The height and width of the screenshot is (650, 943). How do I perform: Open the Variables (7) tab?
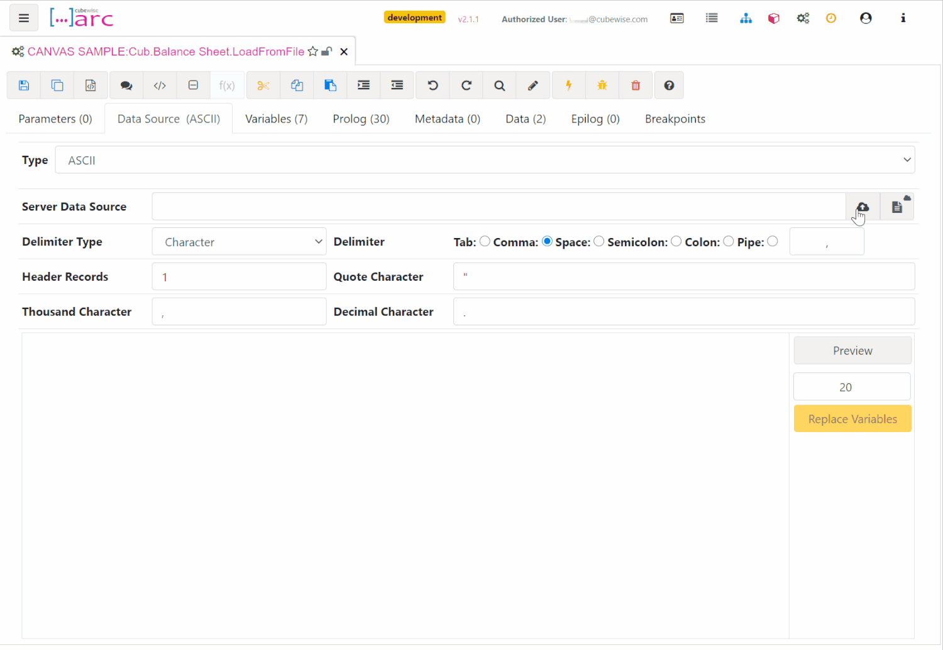pyautogui.click(x=276, y=119)
